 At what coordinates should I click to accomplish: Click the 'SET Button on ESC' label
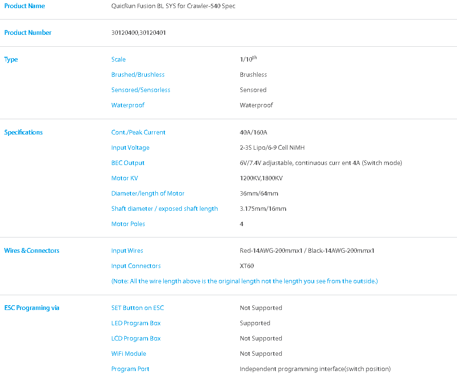[138, 308]
